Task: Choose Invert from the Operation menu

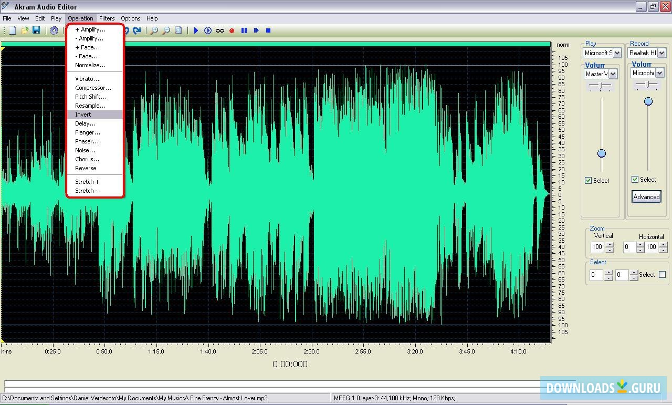Action: [x=83, y=115]
